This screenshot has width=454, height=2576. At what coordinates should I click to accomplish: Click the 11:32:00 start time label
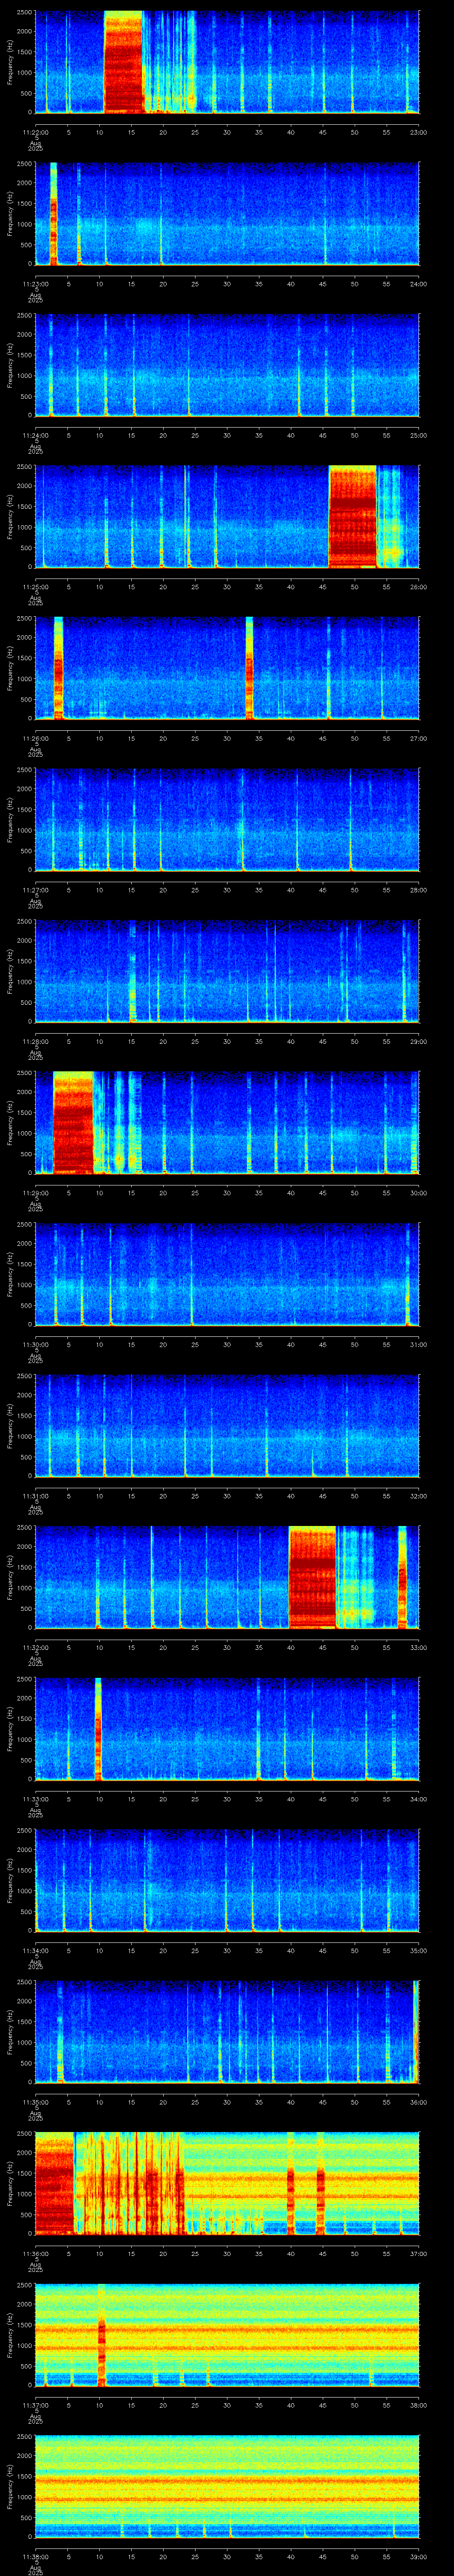click(35, 1648)
